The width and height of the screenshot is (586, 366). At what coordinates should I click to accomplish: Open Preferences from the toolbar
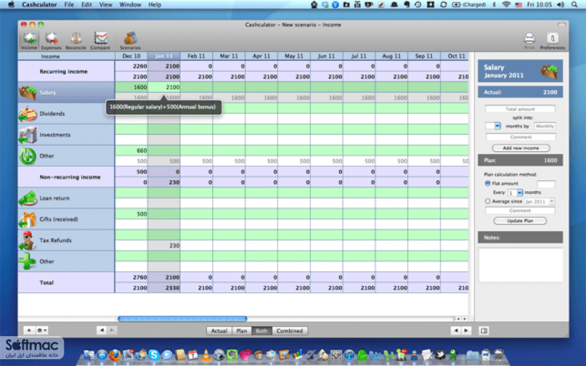coord(552,41)
